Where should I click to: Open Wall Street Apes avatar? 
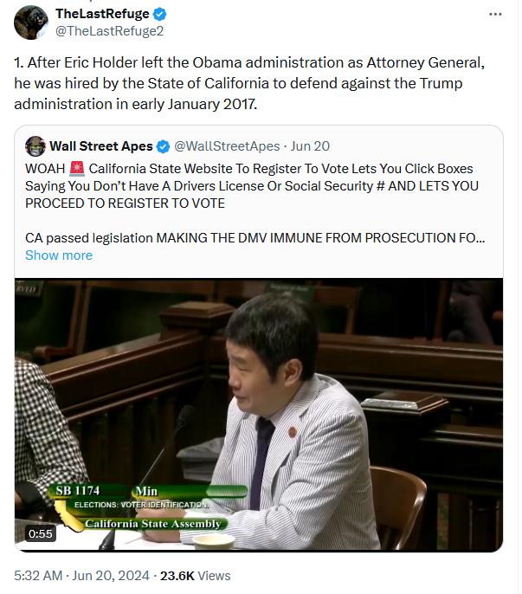[35, 146]
